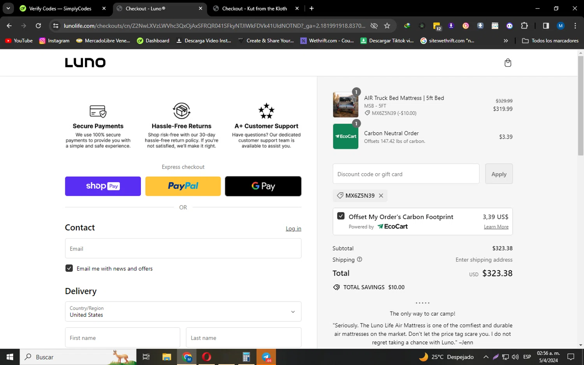Switch to Checkout Kut from the Kloth tab
Viewport: 584px width, 365px height.
255,8
